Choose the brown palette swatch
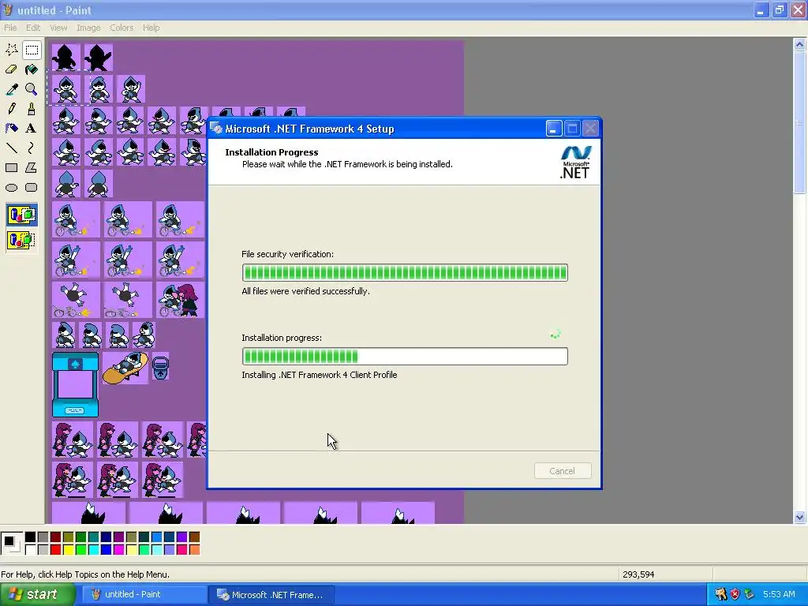This screenshot has height=606, width=808. coord(194,537)
